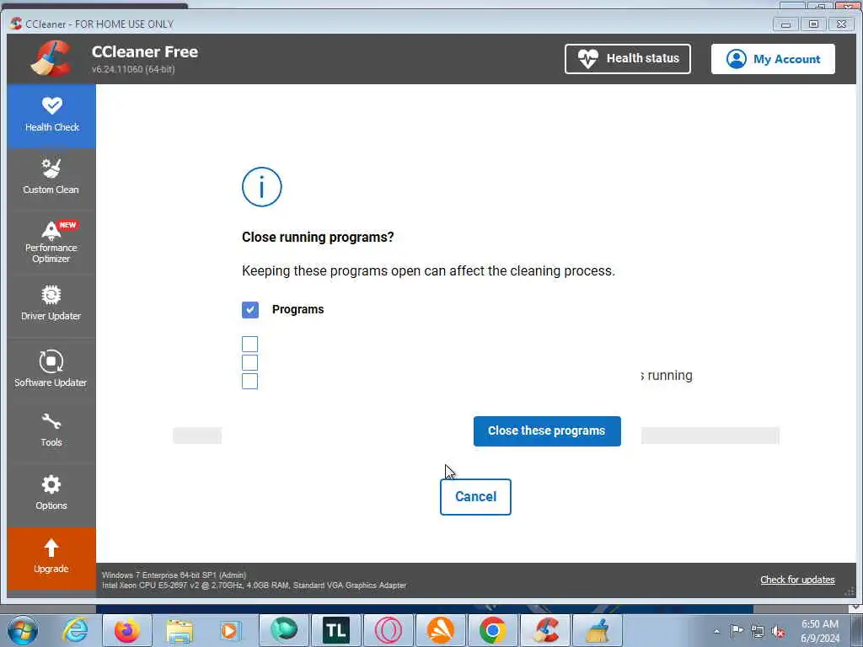The width and height of the screenshot is (863, 647).
Task: Open the Tools section
Action: point(51,430)
